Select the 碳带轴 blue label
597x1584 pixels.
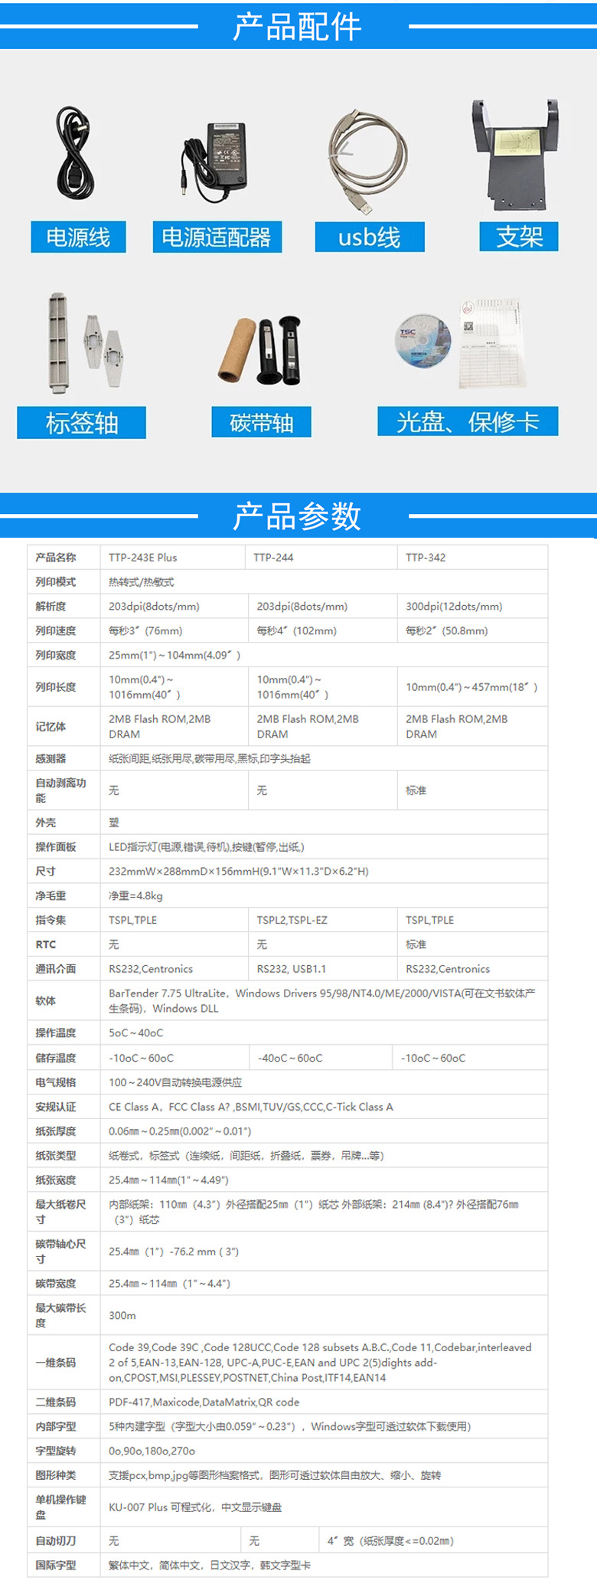click(x=261, y=423)
